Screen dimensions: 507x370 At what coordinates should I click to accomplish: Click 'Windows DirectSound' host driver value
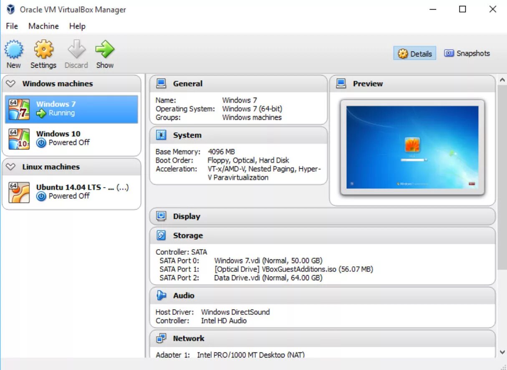click(235, 312)
